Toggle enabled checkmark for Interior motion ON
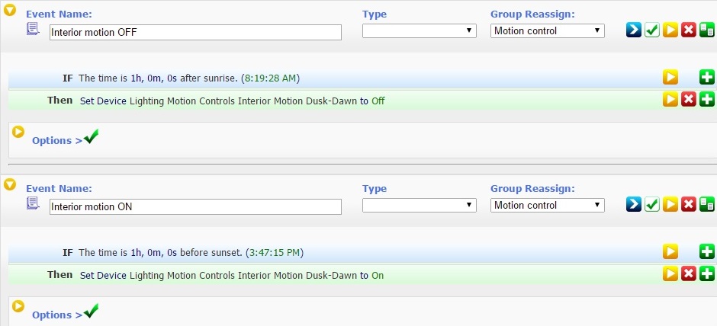The image size is (717, 326). (651, 205)
